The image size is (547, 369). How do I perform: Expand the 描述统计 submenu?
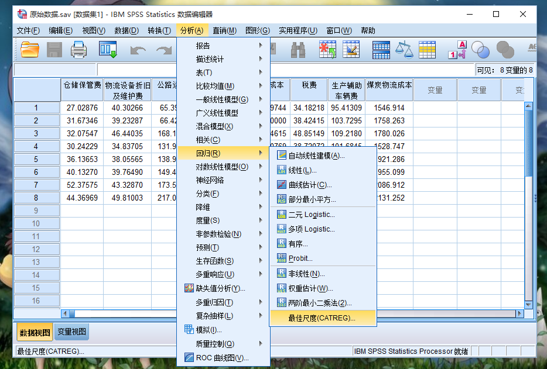[x=223, y=59]
